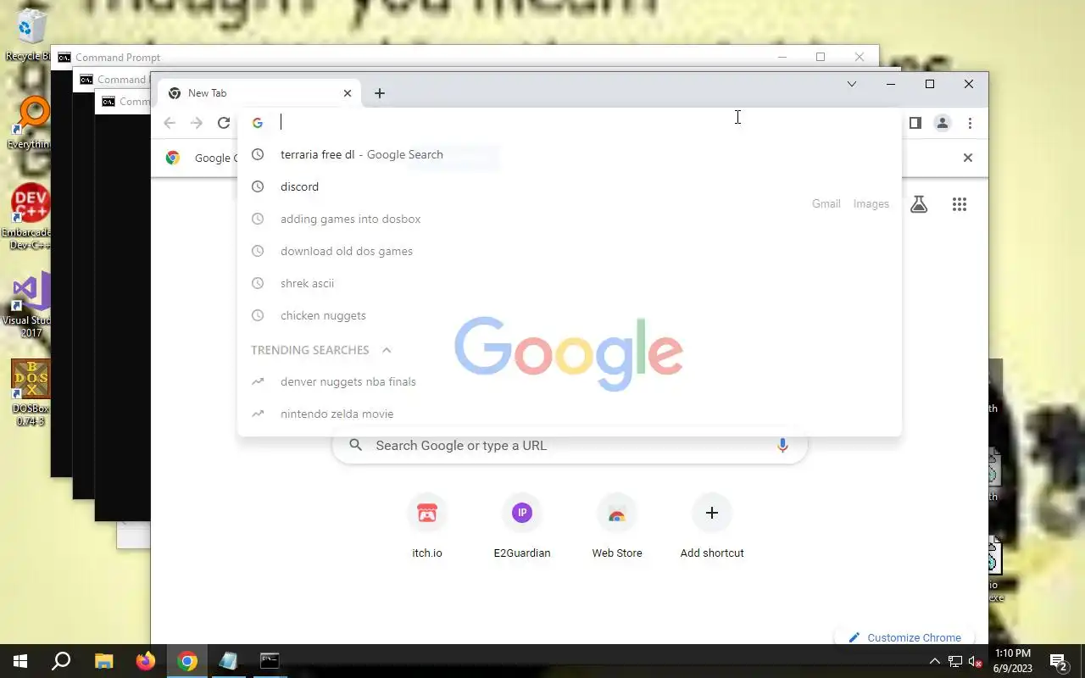This screenshot has height=678, width=1085.
Task: Open a new tab with the plus button
Action: [x=380, y=93]
